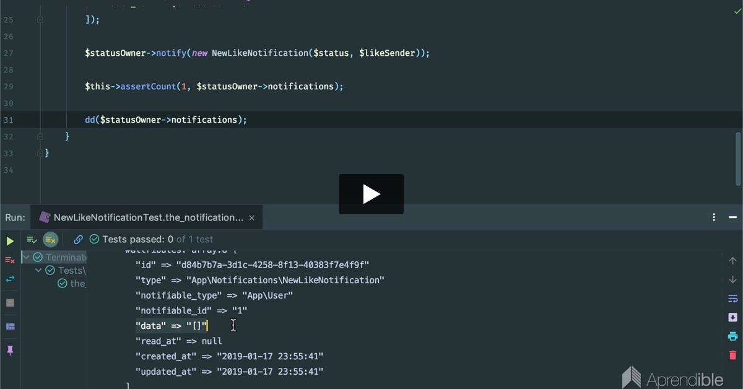Toggle the pin tab icon
This screenshot has width=743, height=389.
tap(10, 350)
